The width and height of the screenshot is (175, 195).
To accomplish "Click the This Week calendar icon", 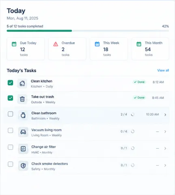I will coord(97,44).
